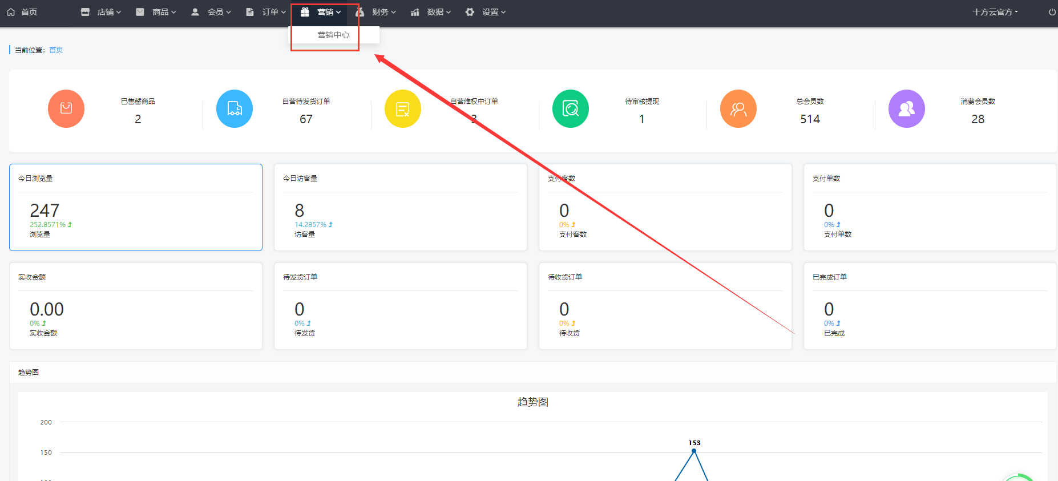
Task: Click the 会员 member person icon
Action: click(195, 12)
